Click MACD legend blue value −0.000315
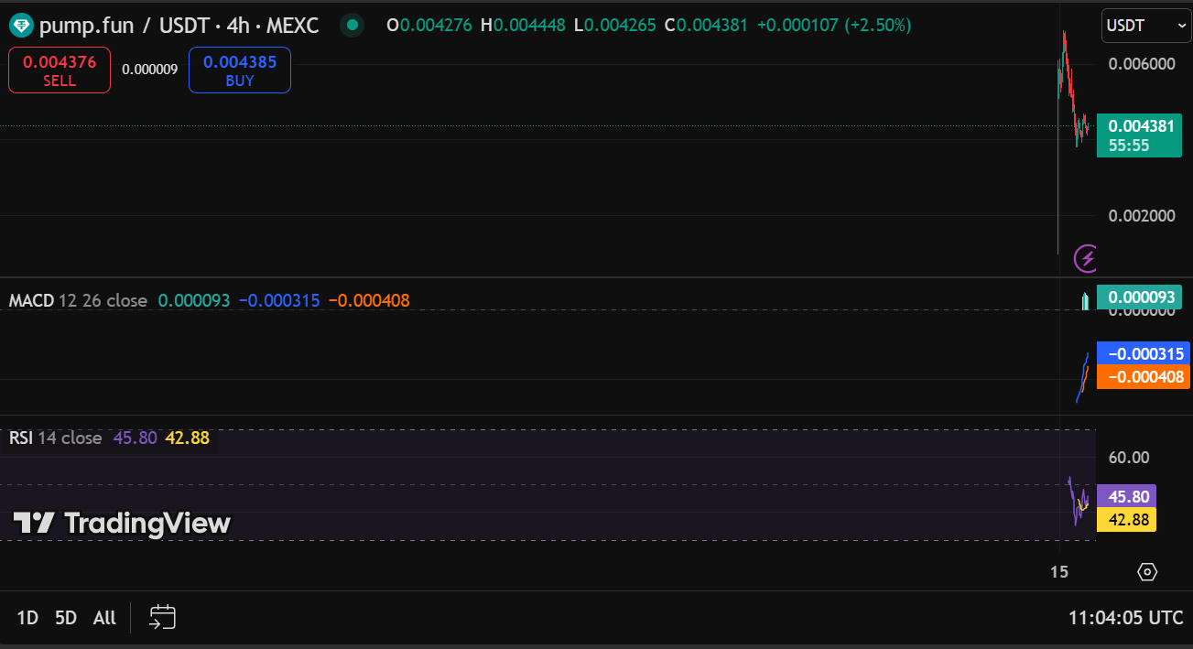 pyautogui.click(x=279, y=300)
